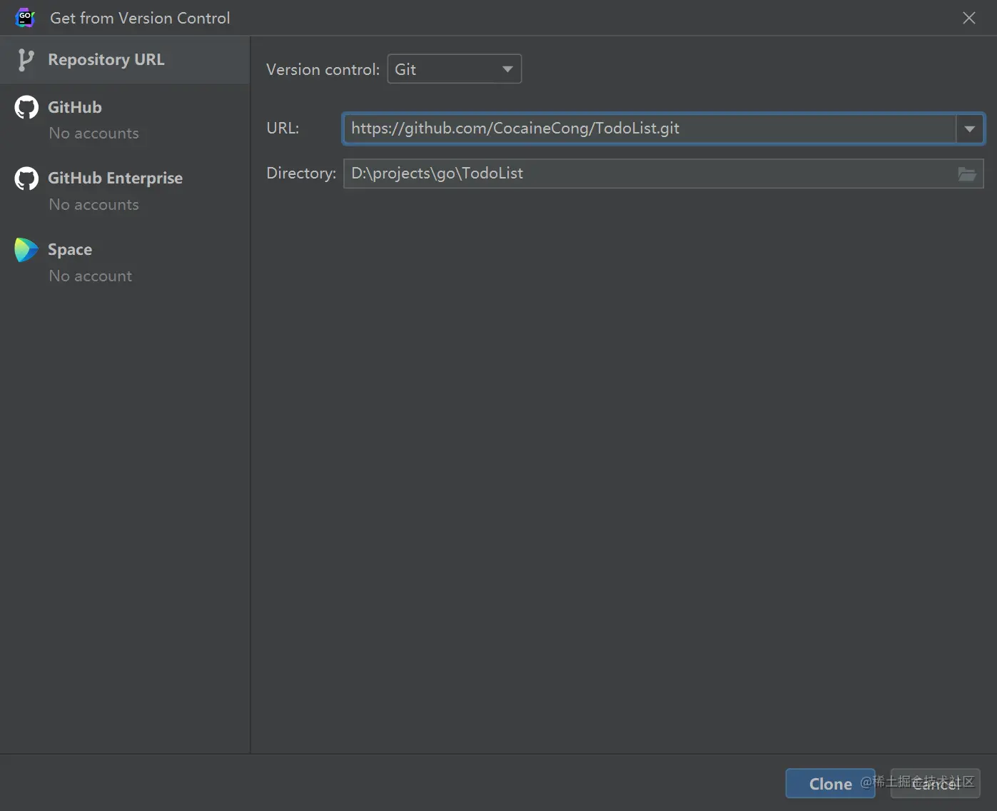
Task: Click the Space logo icon
Action: 26,250
